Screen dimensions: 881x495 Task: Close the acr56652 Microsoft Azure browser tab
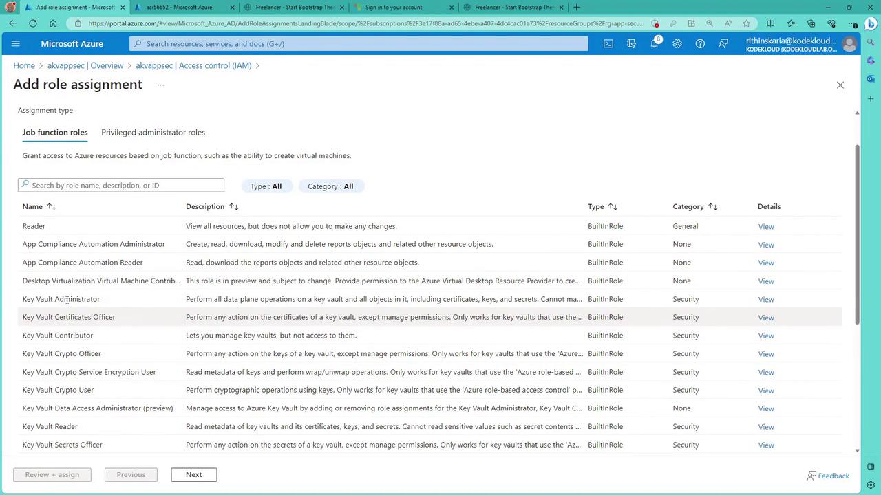[232, 8]
